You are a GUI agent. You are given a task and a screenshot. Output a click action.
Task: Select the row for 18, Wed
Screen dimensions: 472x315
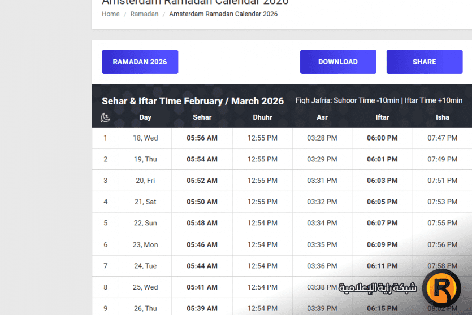coord(145,138)
